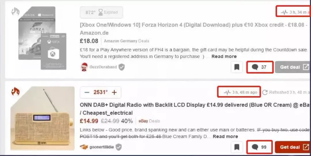
Task: Expand Read more on Forza Horizon description
Action: (224, 56)
